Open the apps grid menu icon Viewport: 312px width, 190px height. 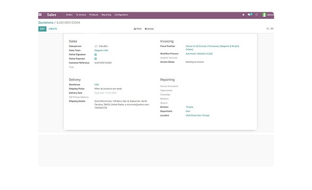tap(40, 14)
